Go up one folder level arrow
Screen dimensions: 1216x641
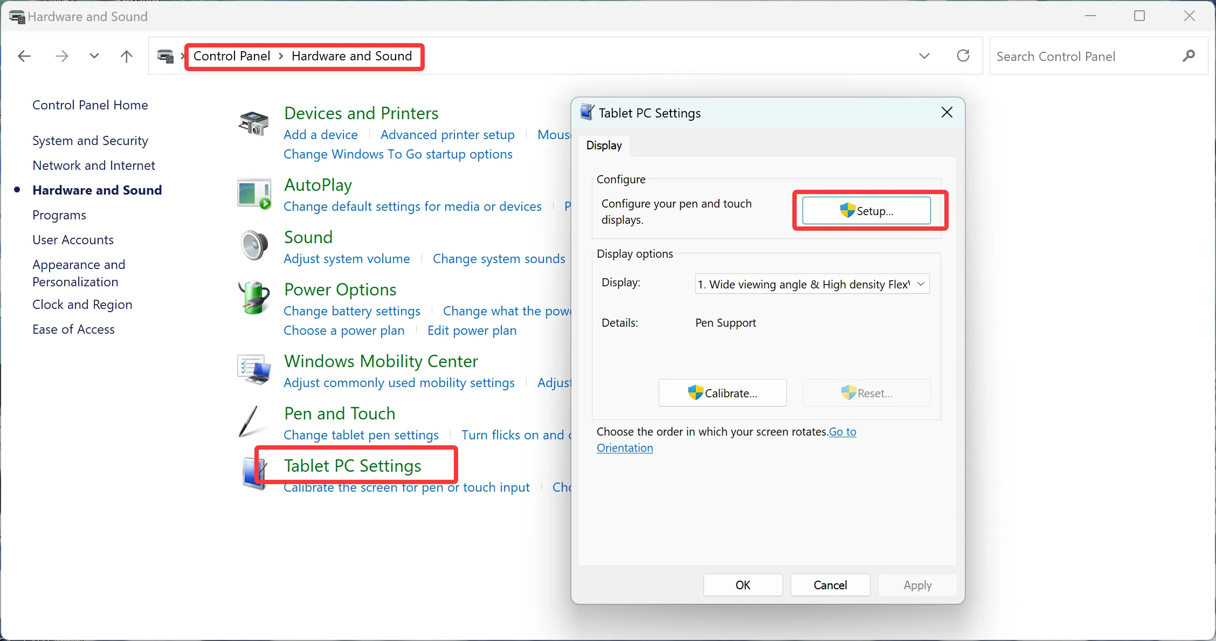(127, 56)
